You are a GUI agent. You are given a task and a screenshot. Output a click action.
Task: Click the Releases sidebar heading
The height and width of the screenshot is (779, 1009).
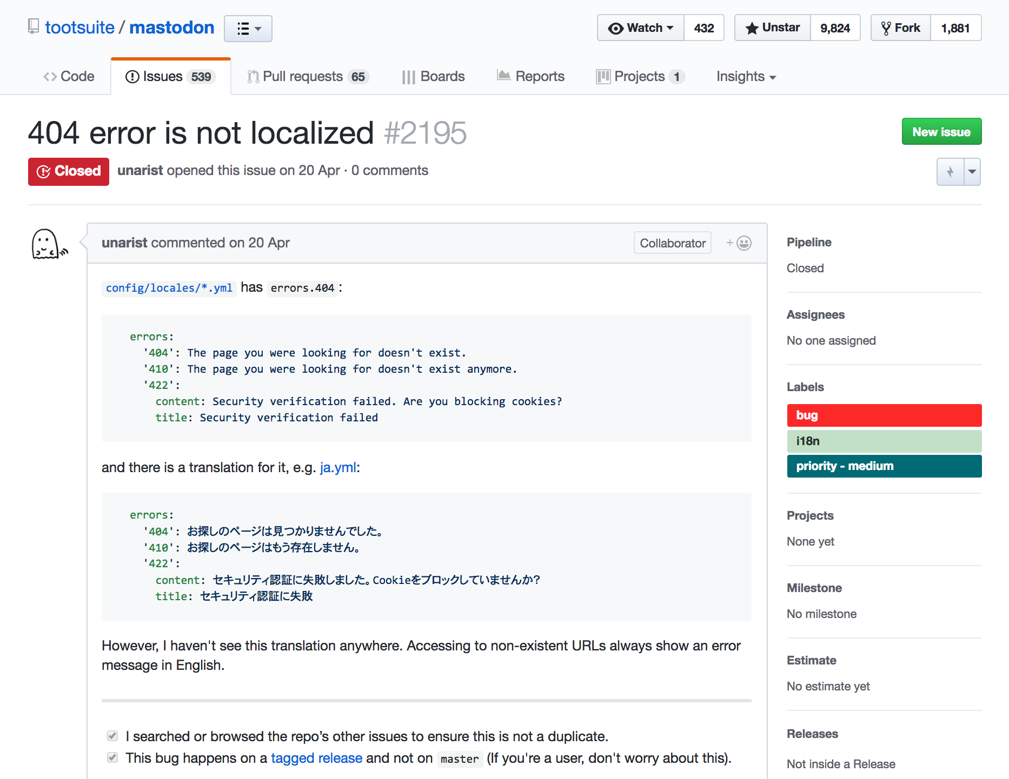(x=812, y=734)
